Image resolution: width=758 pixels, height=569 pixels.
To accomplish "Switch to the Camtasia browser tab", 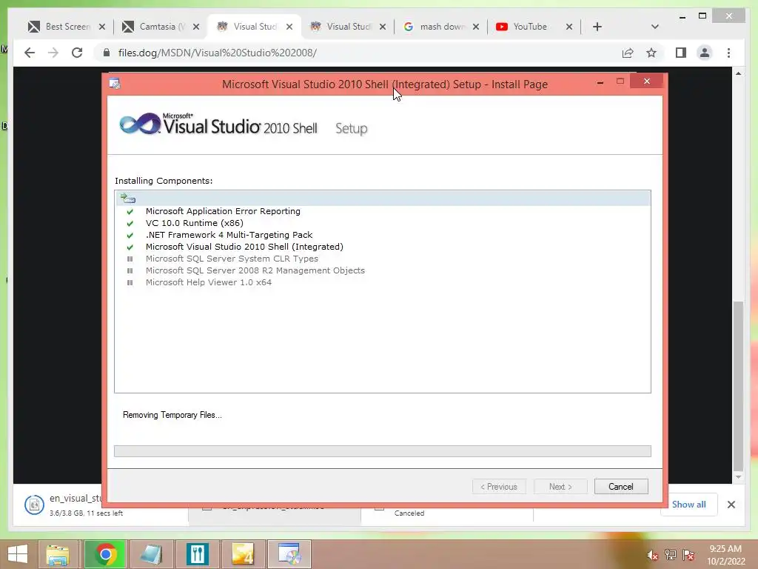I will pyautogui.click(x=161, y=27).
